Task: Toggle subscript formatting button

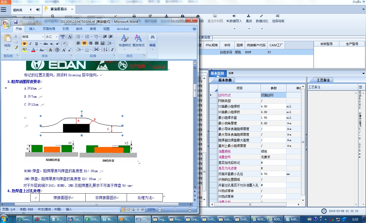Action: [52, 44]
